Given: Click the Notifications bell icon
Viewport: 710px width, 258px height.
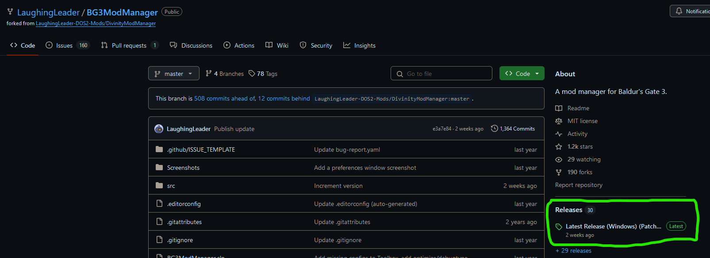Looking at the screenshot, I should coord(679,11).
